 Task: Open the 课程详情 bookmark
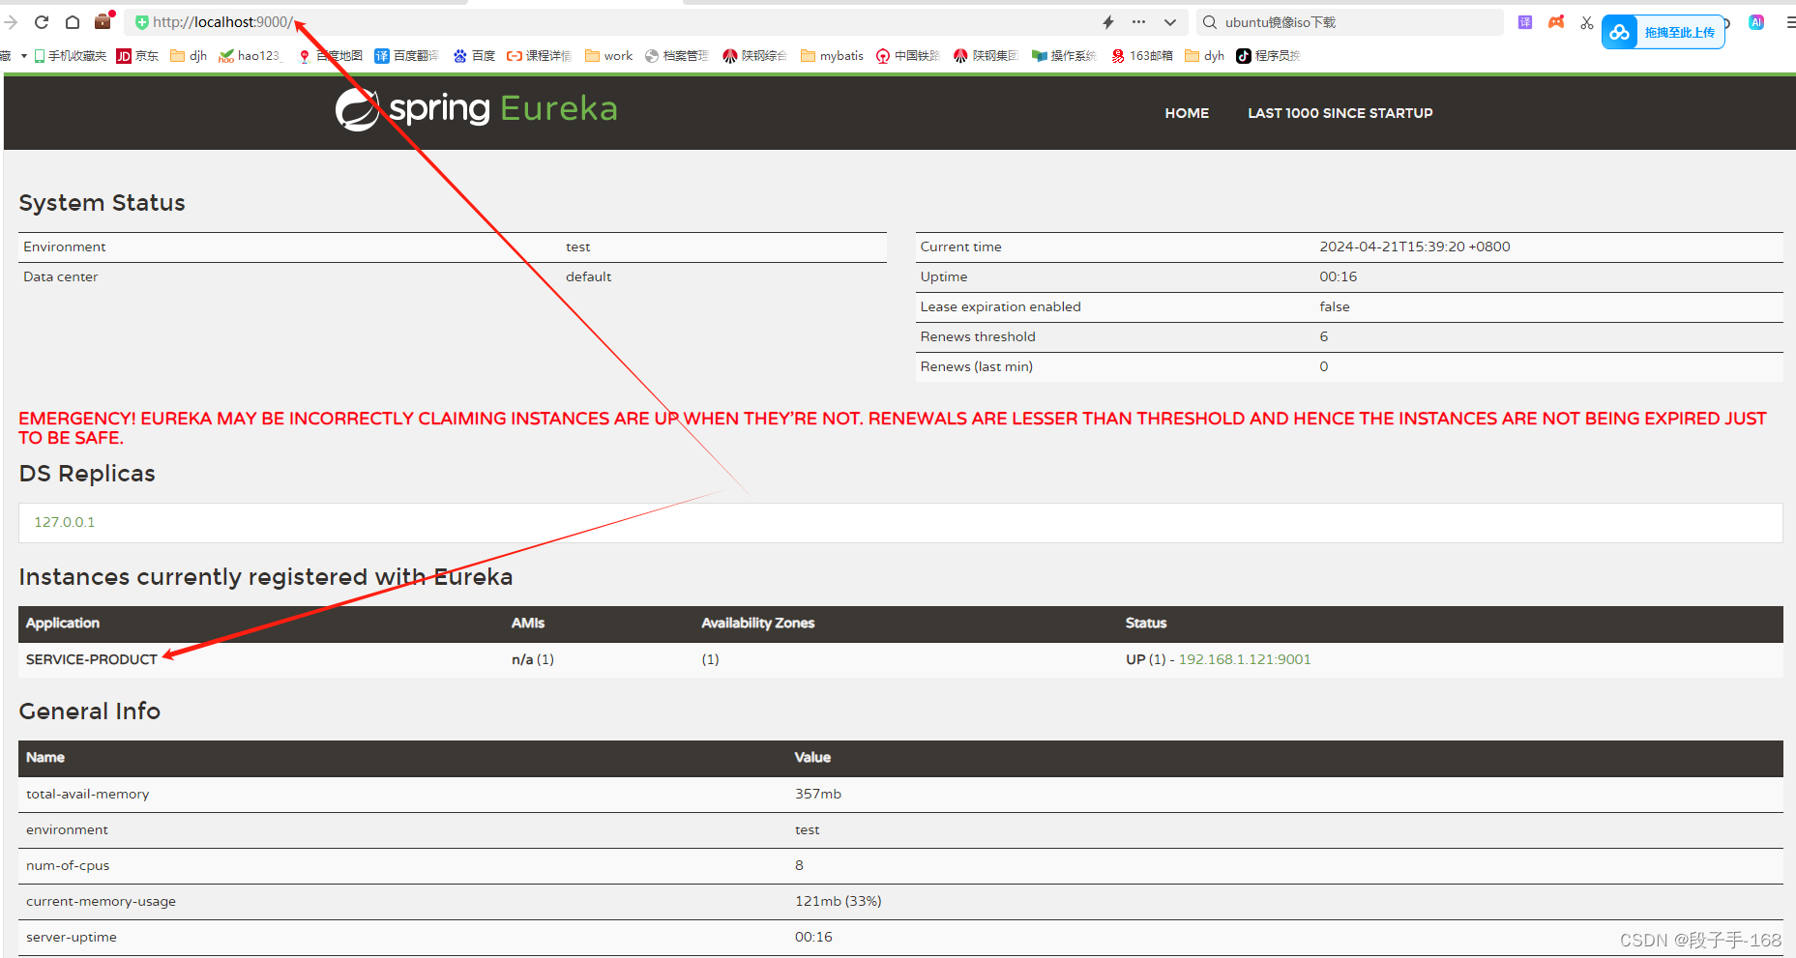pyautogui.click(x=540, y=56)
